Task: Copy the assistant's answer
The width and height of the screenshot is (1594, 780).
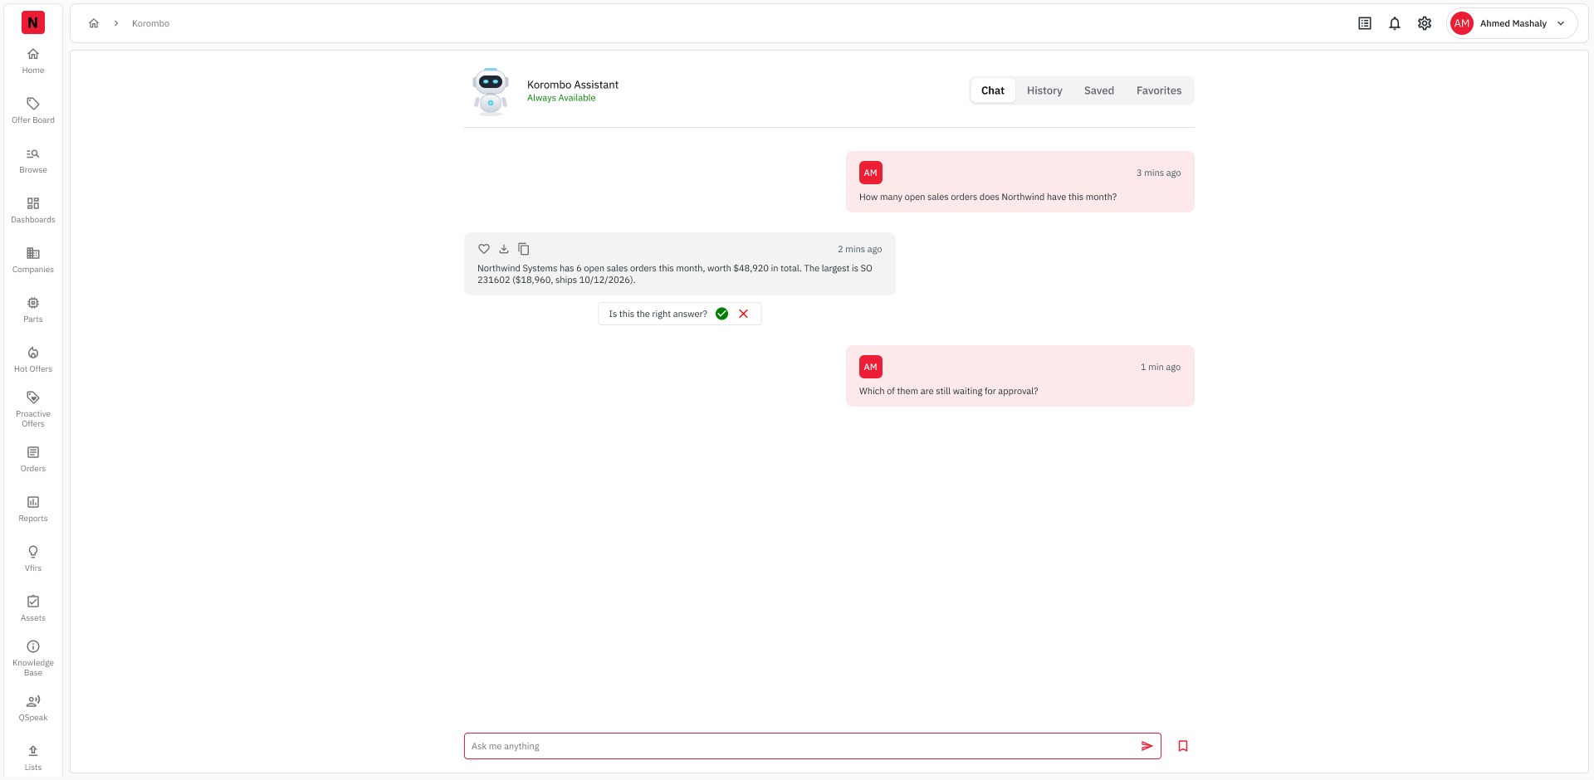Action: [x=524, y=249]
